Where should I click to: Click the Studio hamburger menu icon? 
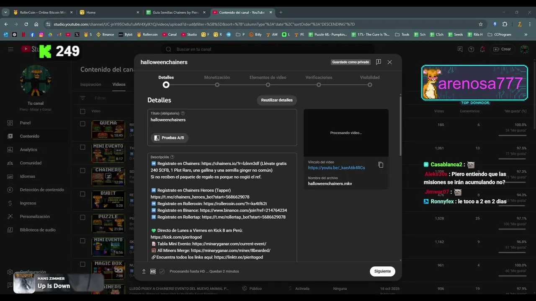click(10, 49)
